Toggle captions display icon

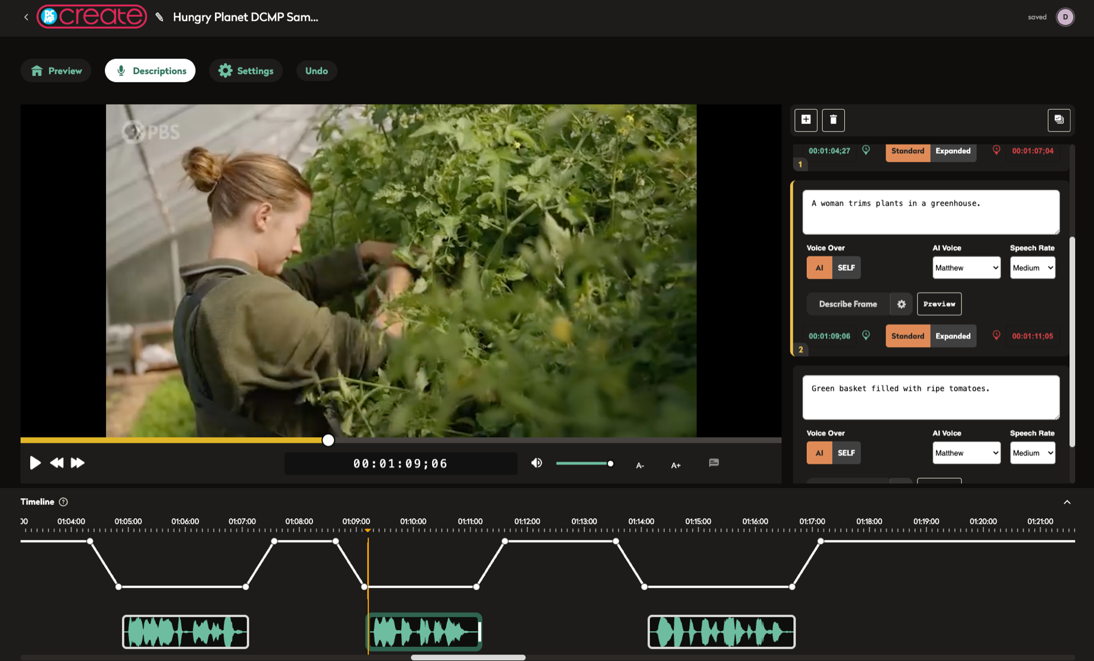point(713,463)
